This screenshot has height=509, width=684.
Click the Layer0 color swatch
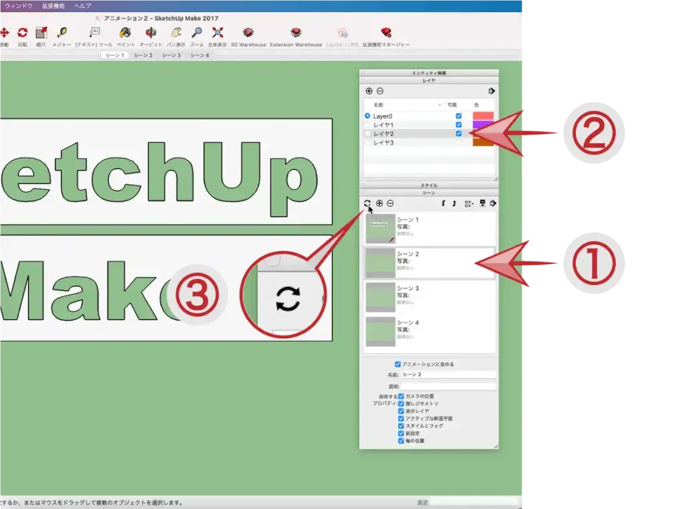(482, 116)
